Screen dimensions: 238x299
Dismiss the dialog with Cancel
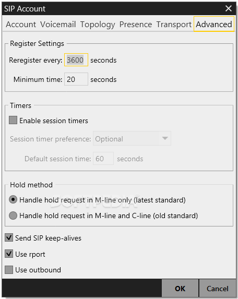click(x=218, y=289)
